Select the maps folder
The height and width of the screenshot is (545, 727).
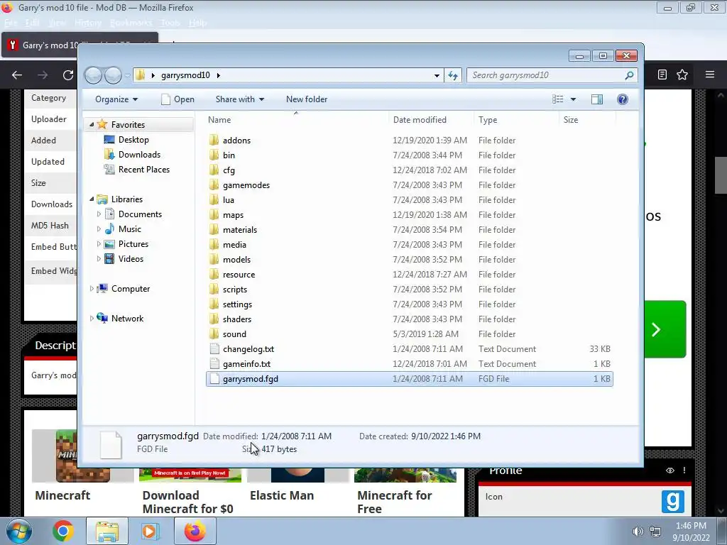tap(233, 214)
